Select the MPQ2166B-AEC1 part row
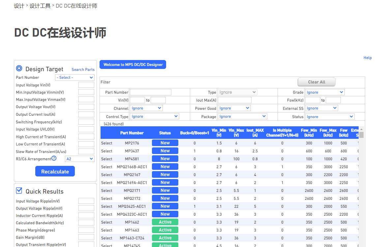 tap(107, 167)
